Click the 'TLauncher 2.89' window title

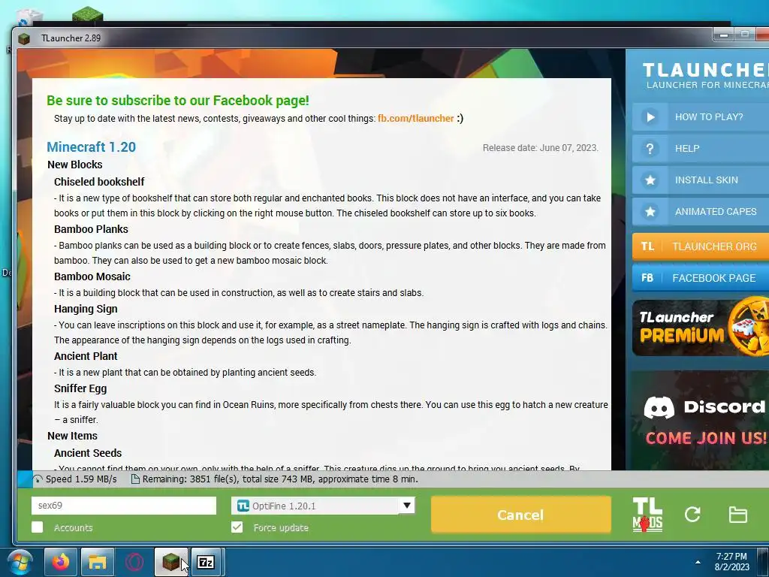(x=71, y=38)
